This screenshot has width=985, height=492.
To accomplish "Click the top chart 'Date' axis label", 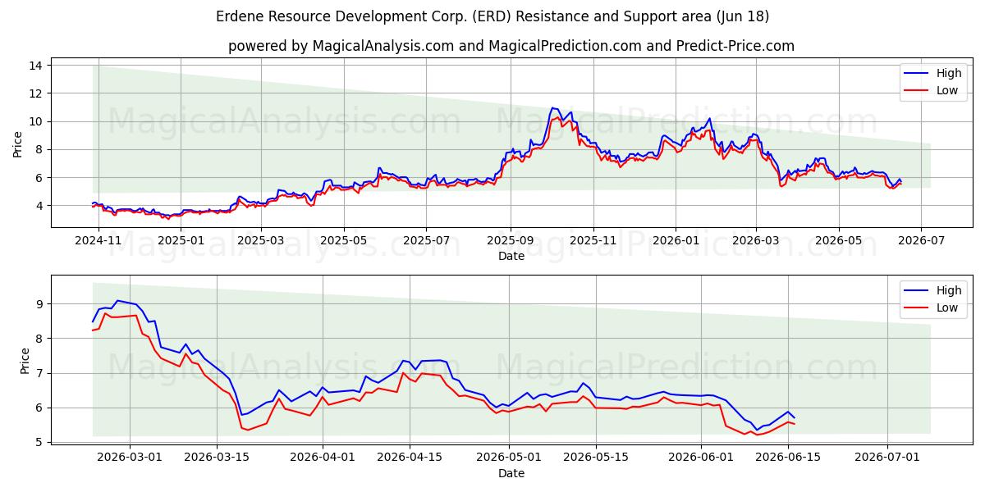I will pos(511,256).
